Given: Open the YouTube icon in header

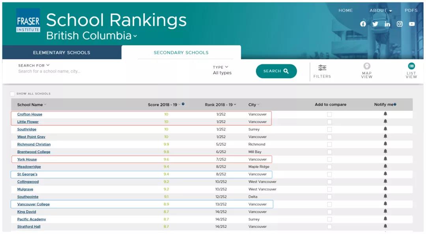Looking at the screenshot, I should [x=412, y=24].
